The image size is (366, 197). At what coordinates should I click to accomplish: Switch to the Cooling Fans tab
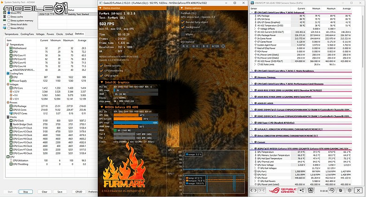tap(27, 34)
